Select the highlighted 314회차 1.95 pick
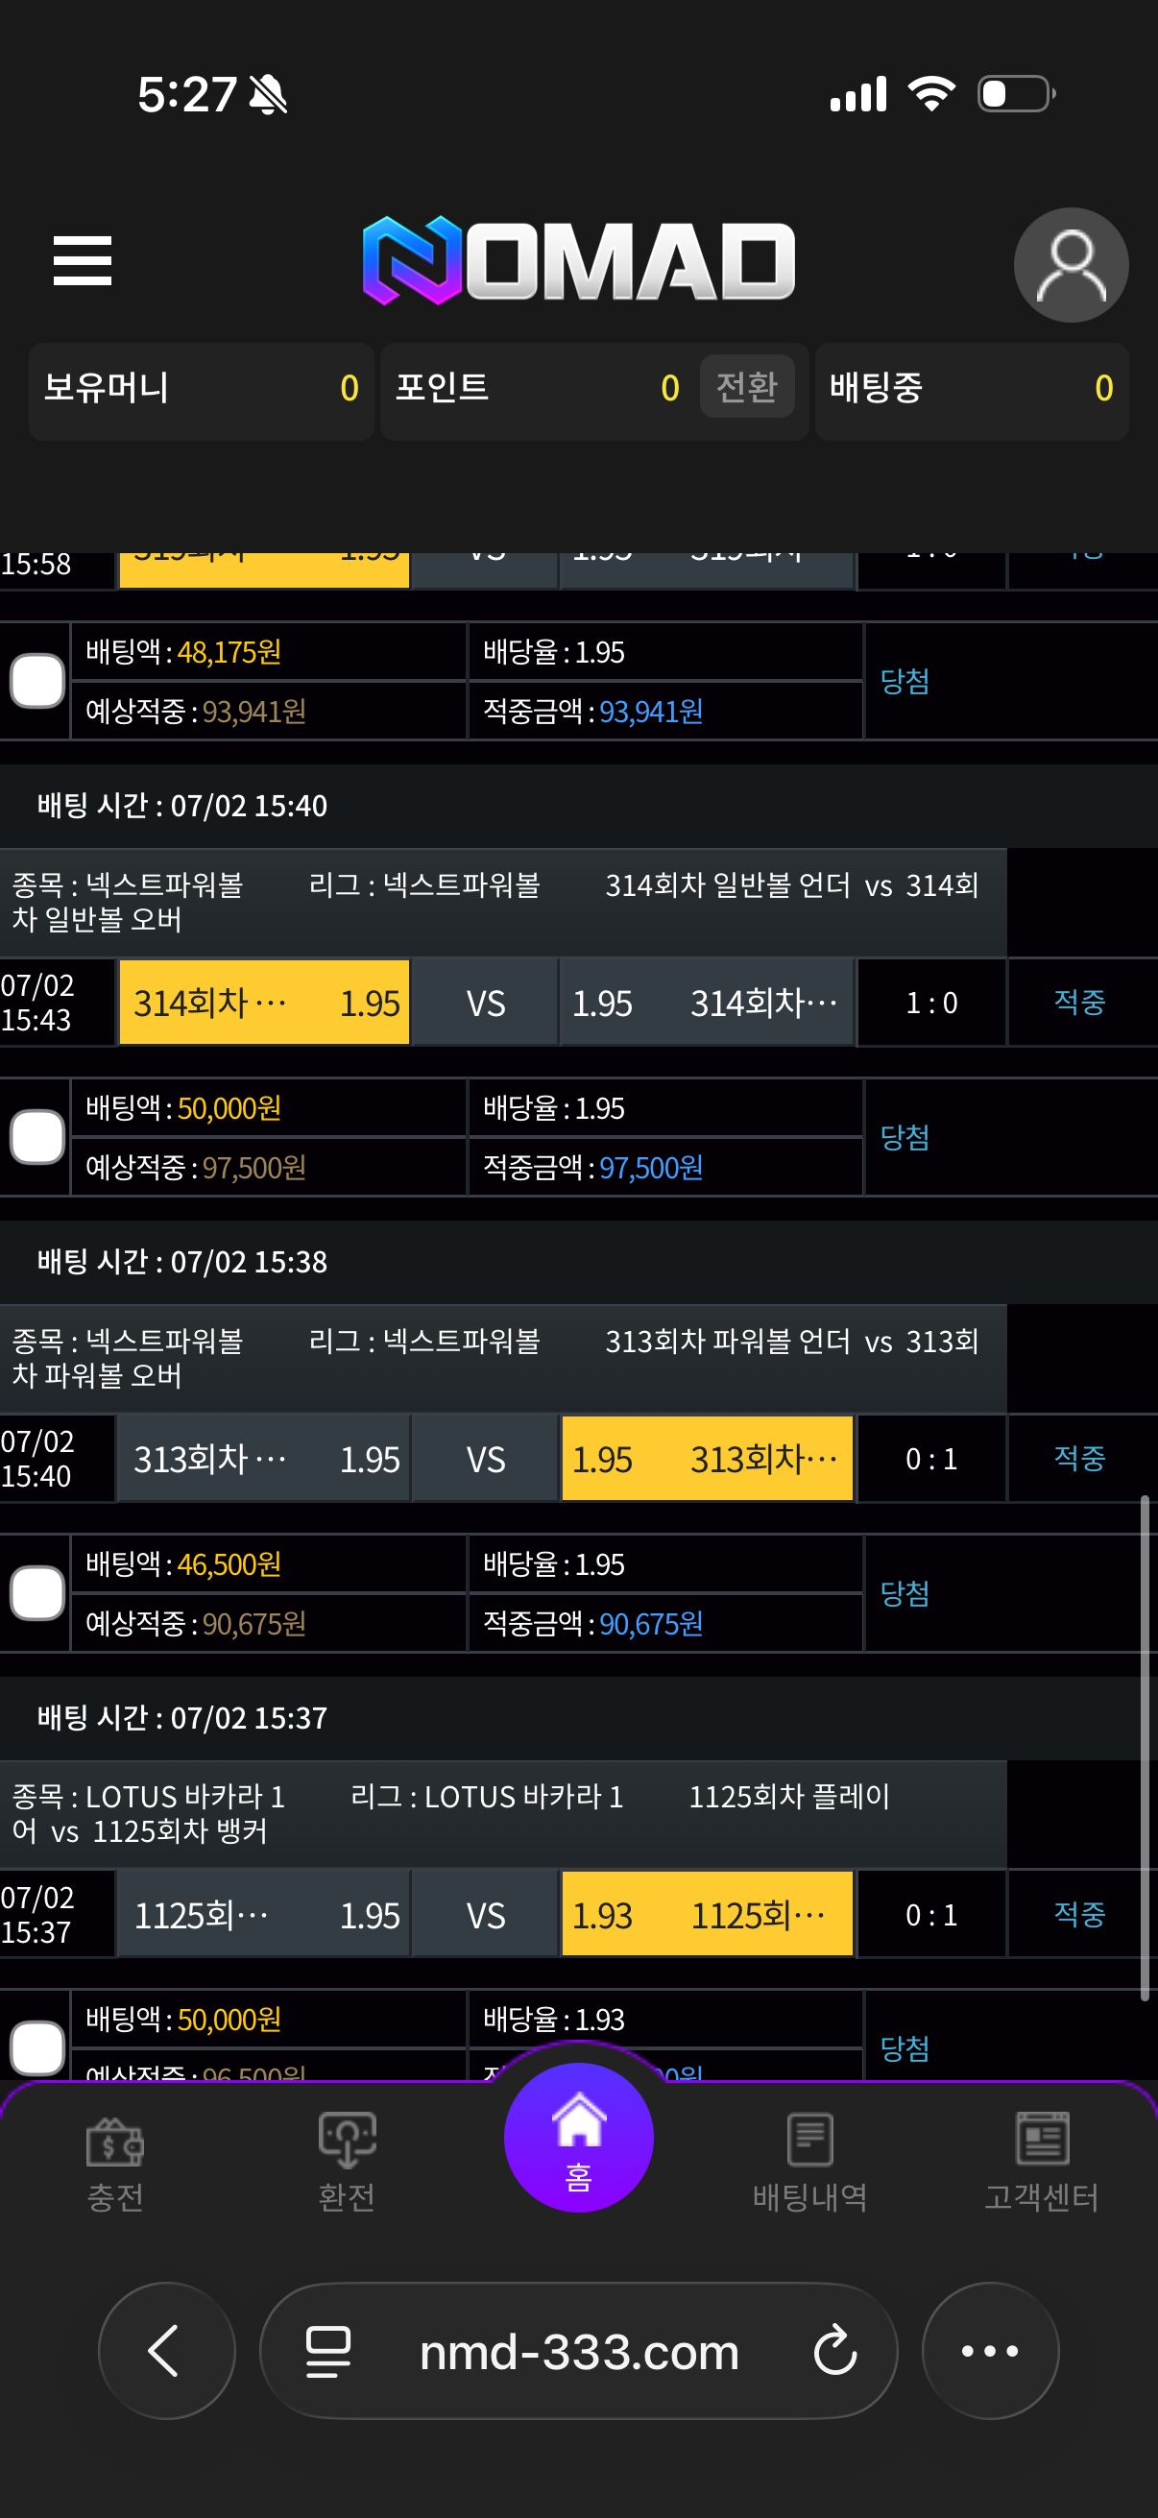The width and height of the screenshot is (1158, 2518). pyautogui.click(x=264, y=1003)
